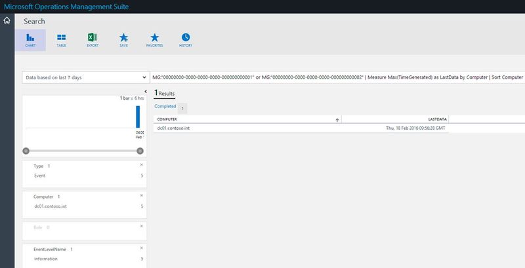The width and height of the screenshot is (525, 268).
Task: Click the Completed status link
Action: pyautogui.click(x=165, y=106)
